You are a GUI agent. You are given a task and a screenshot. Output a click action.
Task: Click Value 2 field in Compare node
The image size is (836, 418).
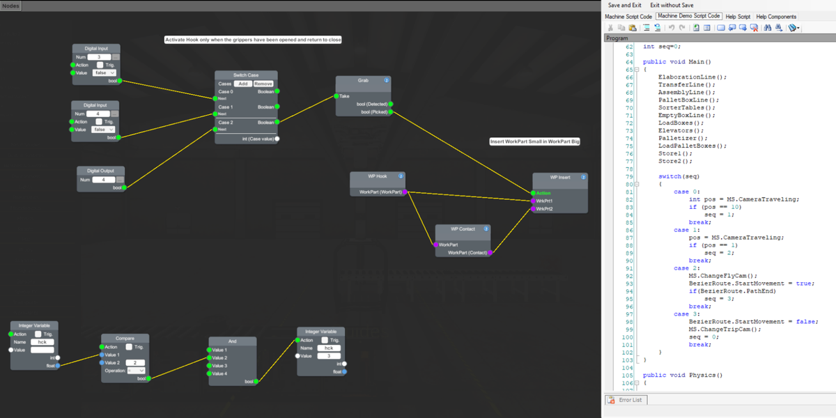[x=134, y=362]
